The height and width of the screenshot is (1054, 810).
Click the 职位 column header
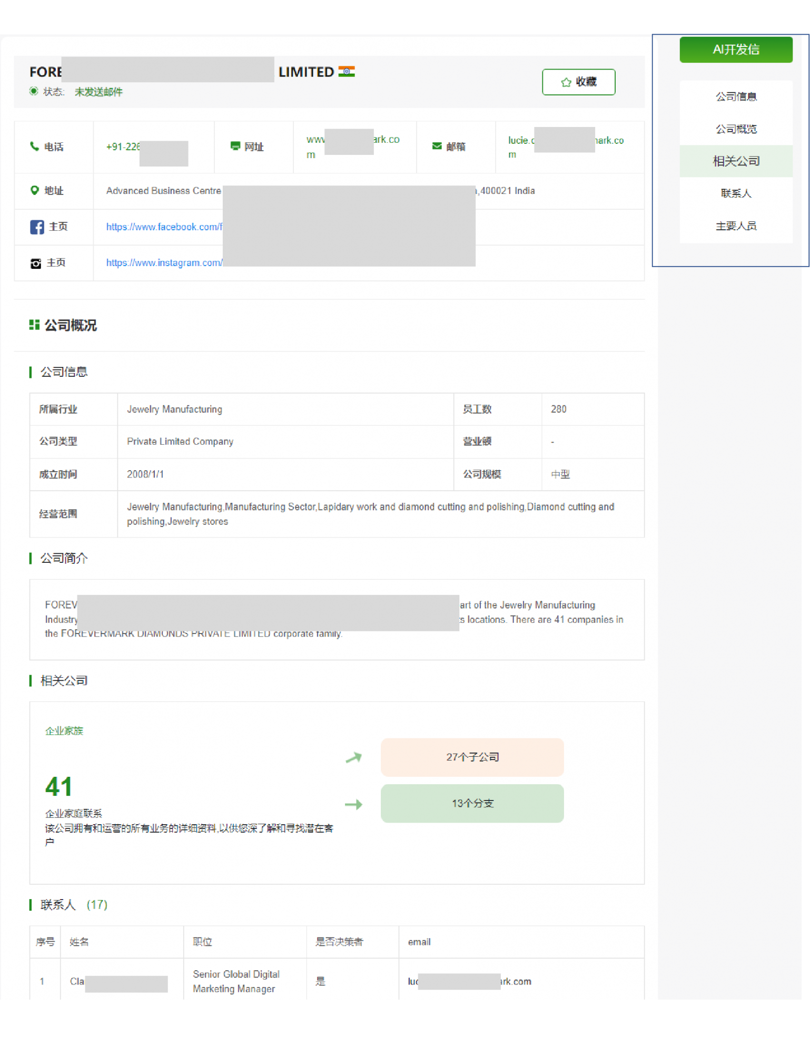pos(202,942)
